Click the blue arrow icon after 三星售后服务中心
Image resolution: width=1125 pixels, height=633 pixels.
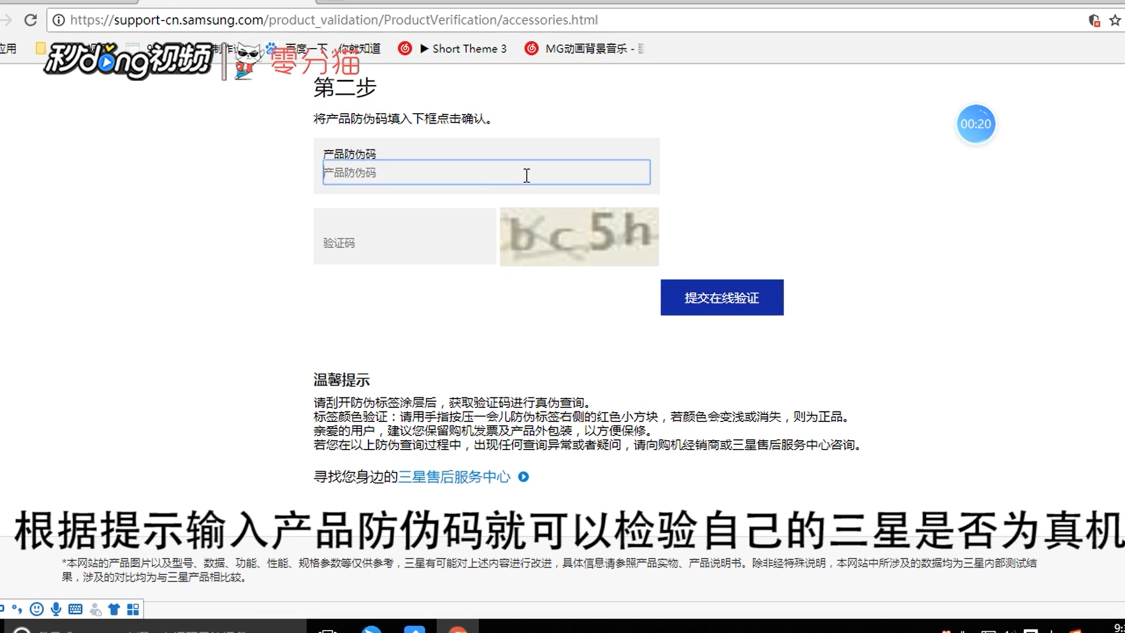tap(524, 477)
